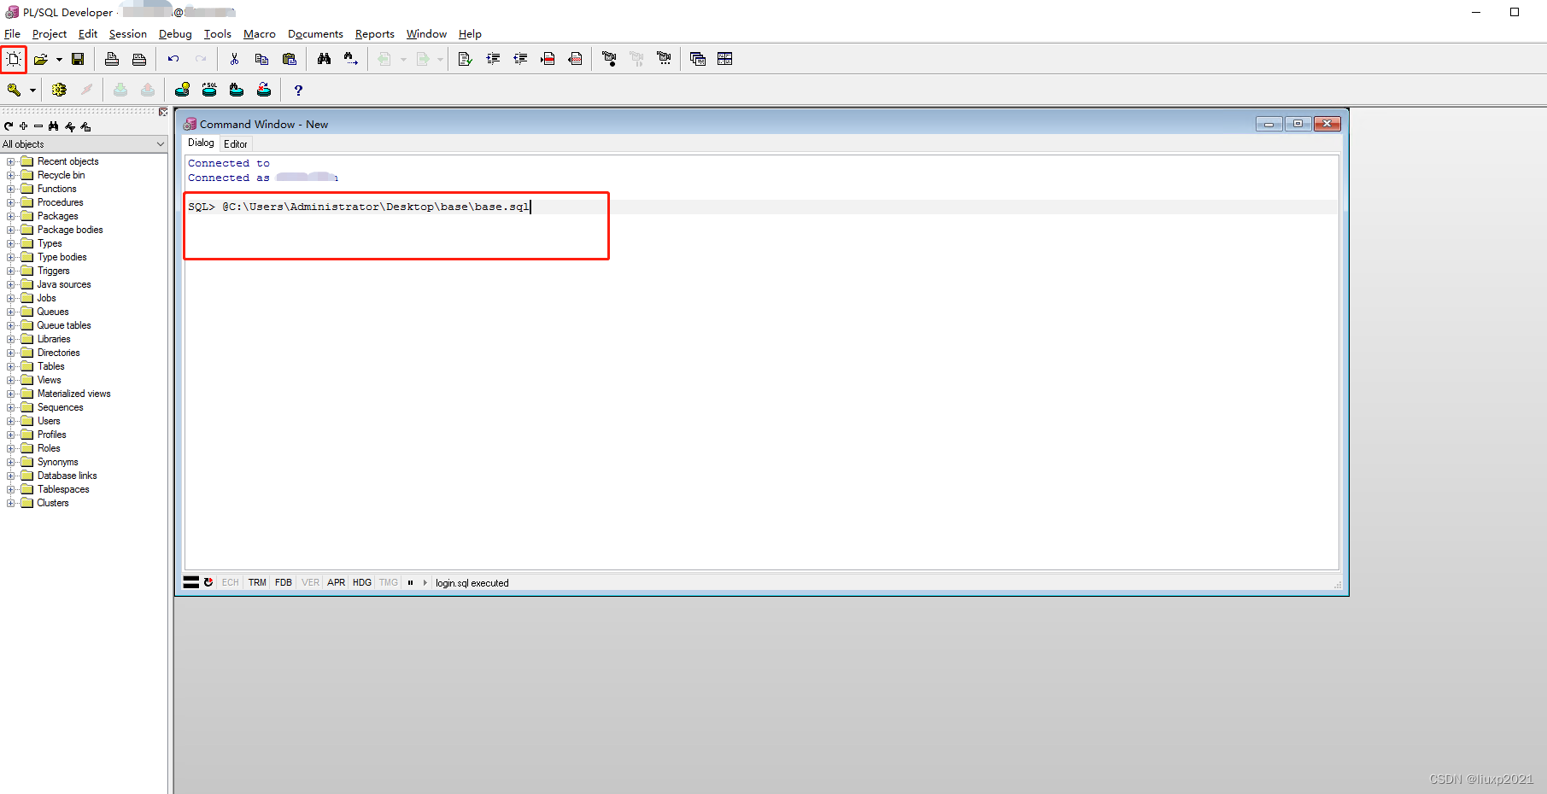Click the Explain plan icon with lightbulb

[x=182, y=90]
